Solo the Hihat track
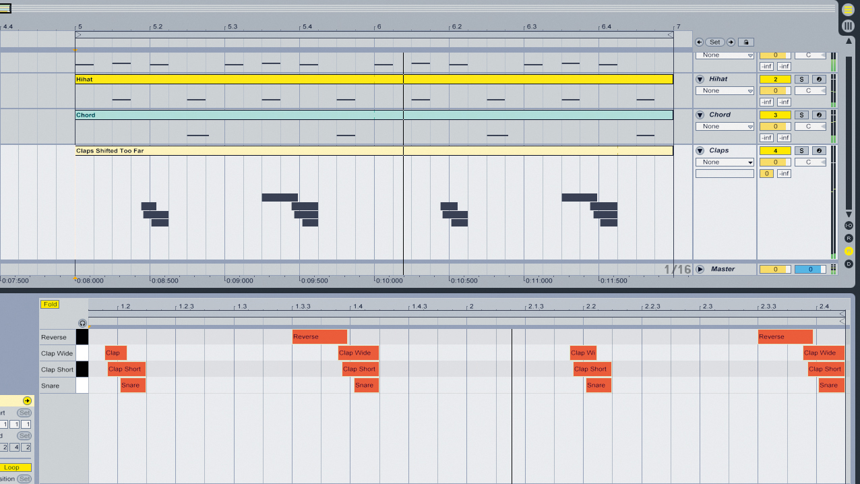The image size is (860, 484). coord(802,79)
